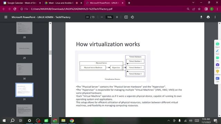
Task: Click thumbnail panel scroll down arrow
Action: (50, 116)
